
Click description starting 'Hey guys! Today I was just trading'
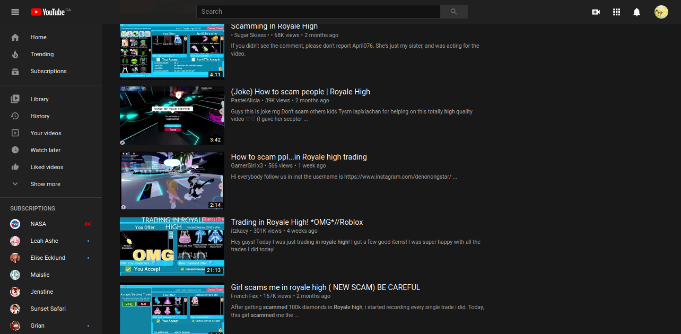click(355, 245)
